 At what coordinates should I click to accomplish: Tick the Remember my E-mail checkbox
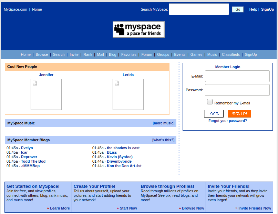(x=210, y=102)
